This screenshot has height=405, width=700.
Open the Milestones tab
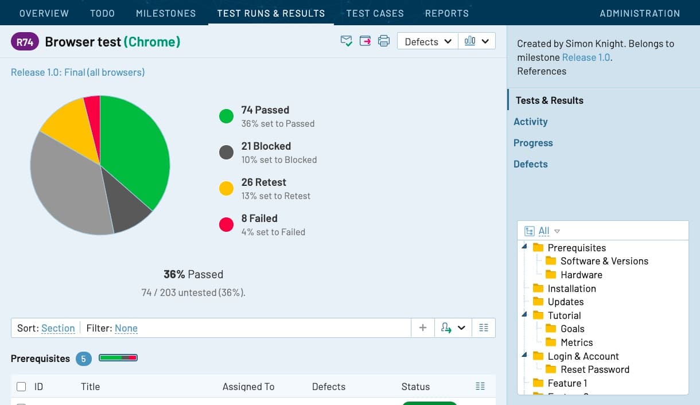coord(166,13)
